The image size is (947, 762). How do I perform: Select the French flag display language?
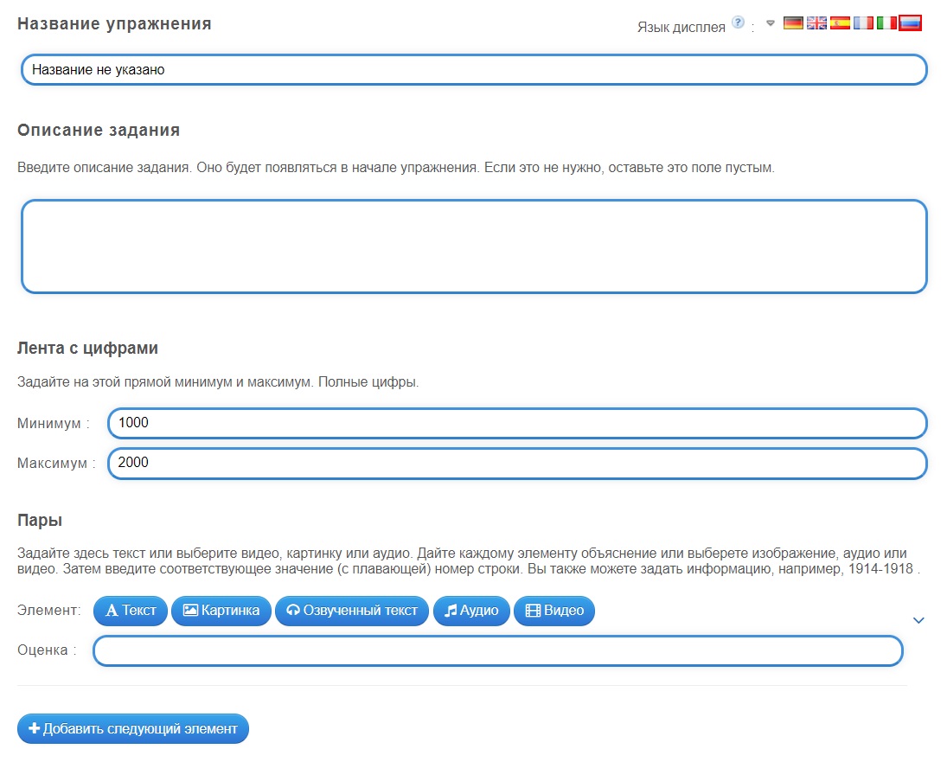coord(863,23)
